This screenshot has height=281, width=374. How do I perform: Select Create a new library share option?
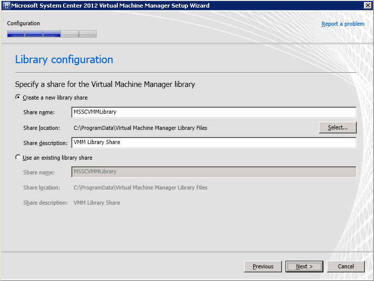pyautogui.click(x=19, y=98)
